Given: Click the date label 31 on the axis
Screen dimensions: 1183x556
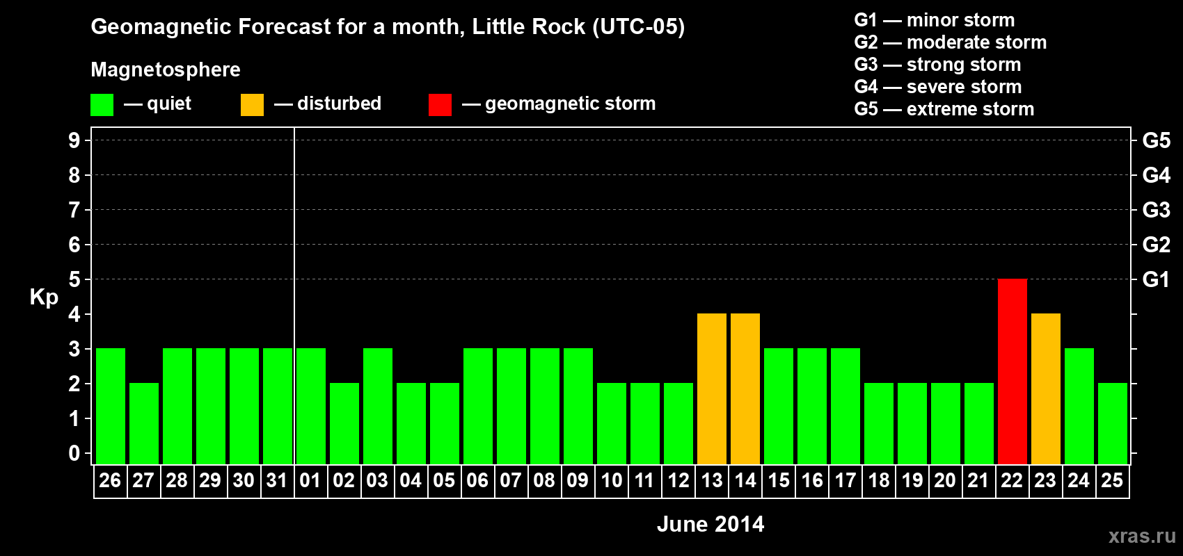Looking at the screenshot, I should [x=277, y=480].
